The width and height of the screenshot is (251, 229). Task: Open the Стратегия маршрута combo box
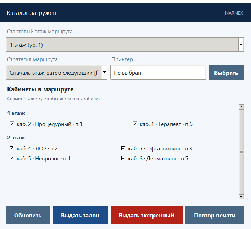tap(57, 73)
